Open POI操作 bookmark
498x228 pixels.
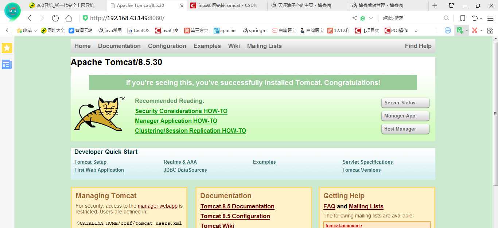click(x=396, y=31)
